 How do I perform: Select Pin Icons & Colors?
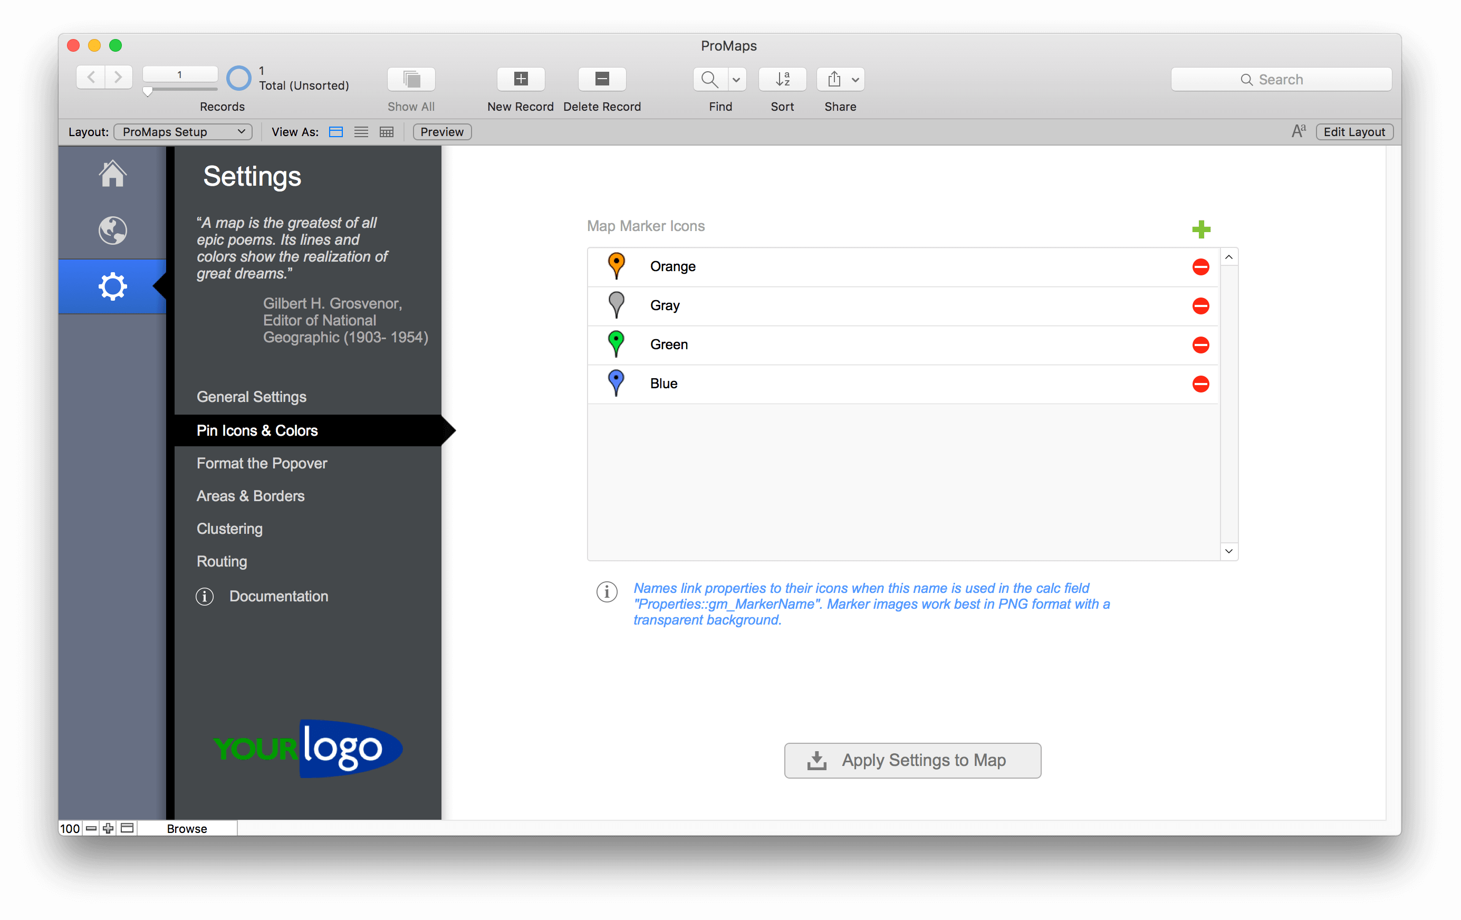coord(308,430)
